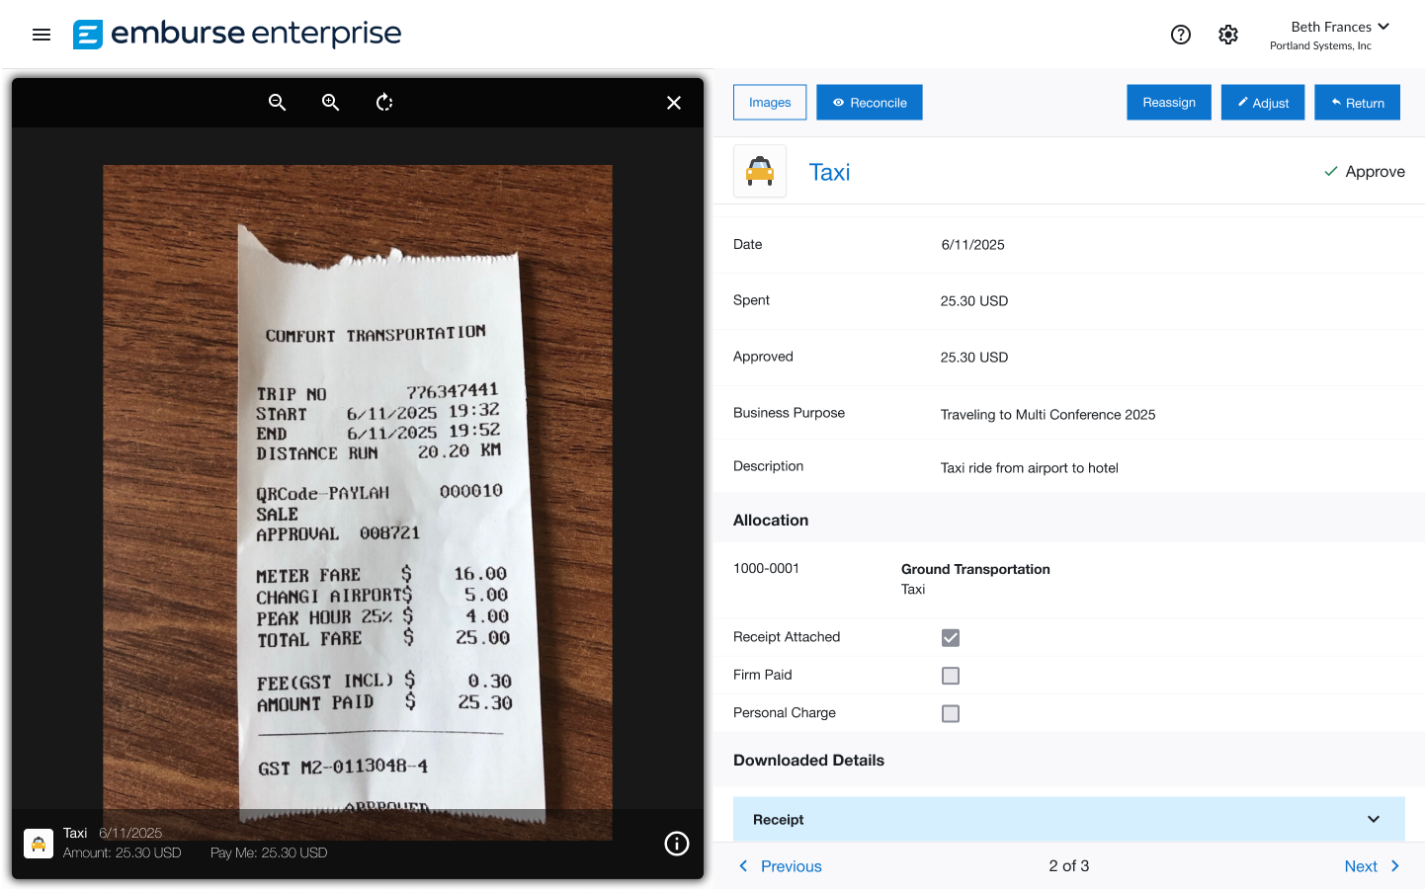Click 'Pay Me: 25.30 USD' in viewer footer
Image resolution: width=1425 pixels, height=891 pixels.
point(269,853)
